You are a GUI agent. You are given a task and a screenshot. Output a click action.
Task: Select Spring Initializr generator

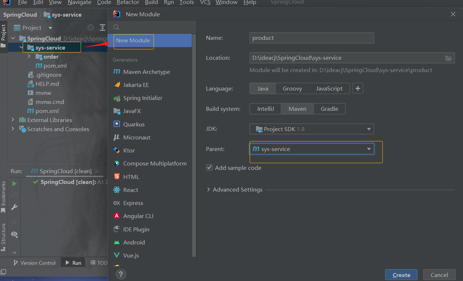(138, 98)
